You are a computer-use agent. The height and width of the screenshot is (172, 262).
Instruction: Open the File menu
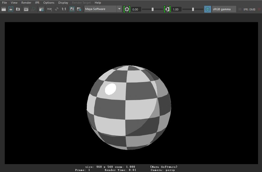click(4, 3)
